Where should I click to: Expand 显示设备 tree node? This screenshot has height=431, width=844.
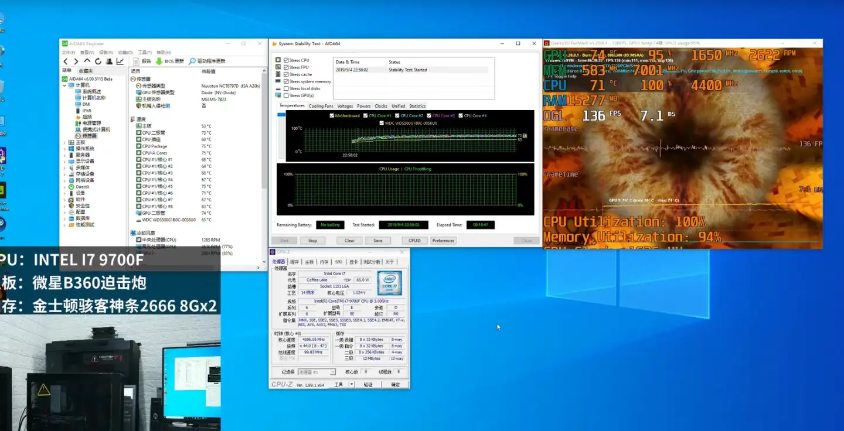tap(65, 161)
